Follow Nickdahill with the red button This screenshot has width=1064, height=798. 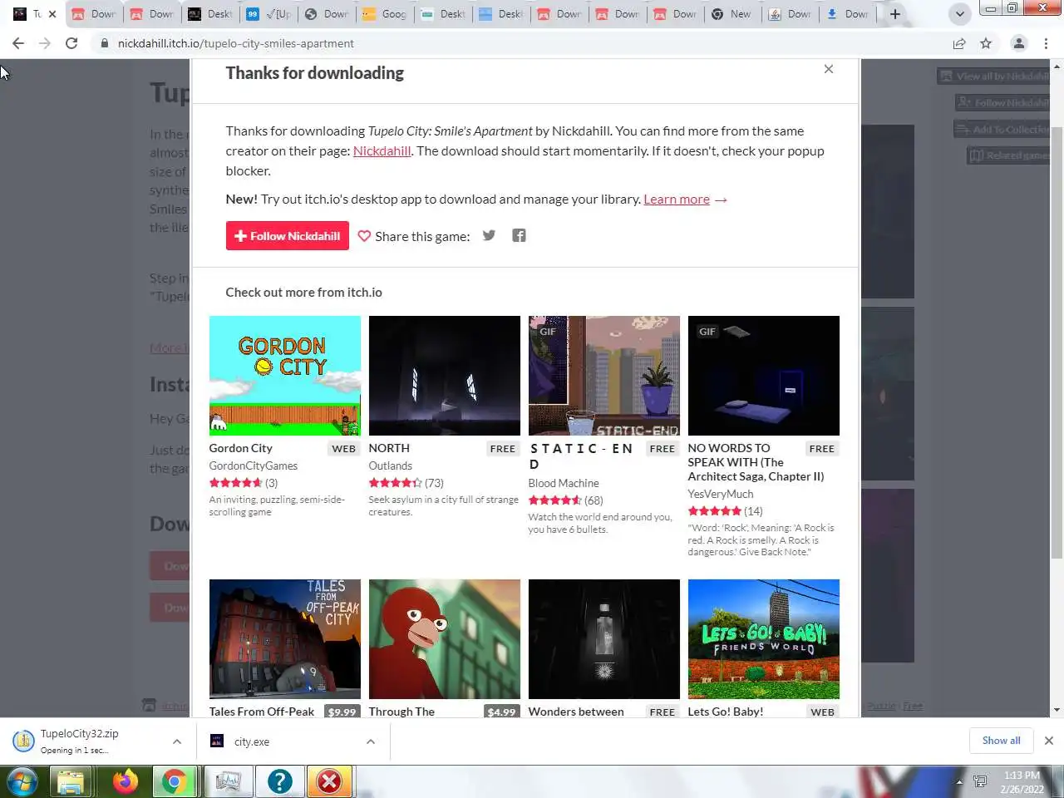coord(287,236)
